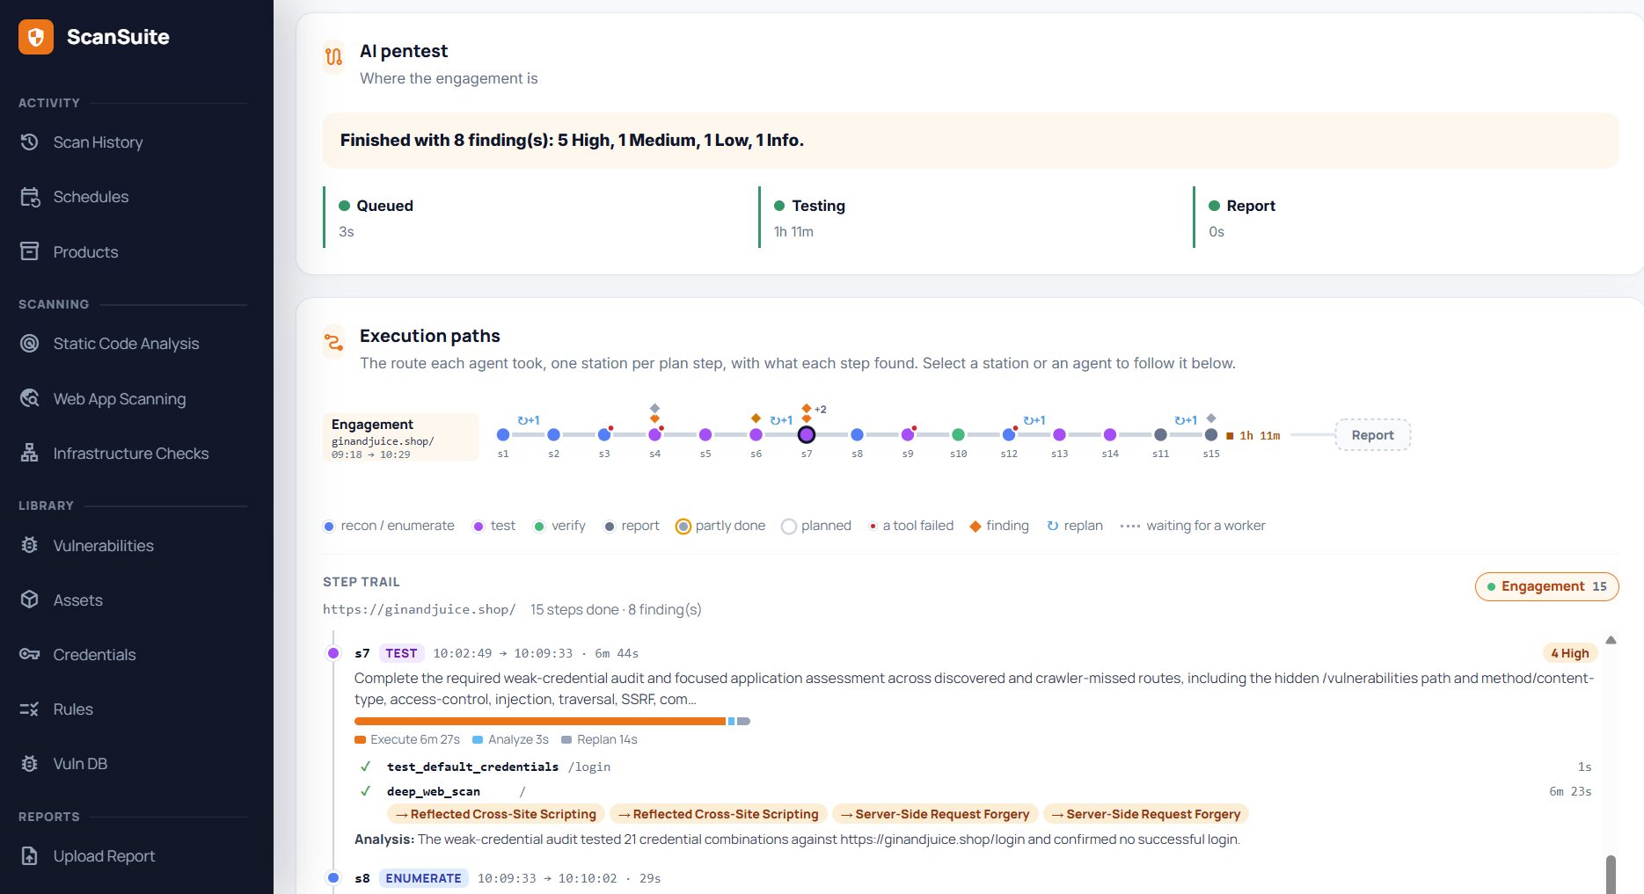1644x894 pixels.
Task: Click the Schedules calendar icon
Action: pyautogui.click(x=30, y=197)
